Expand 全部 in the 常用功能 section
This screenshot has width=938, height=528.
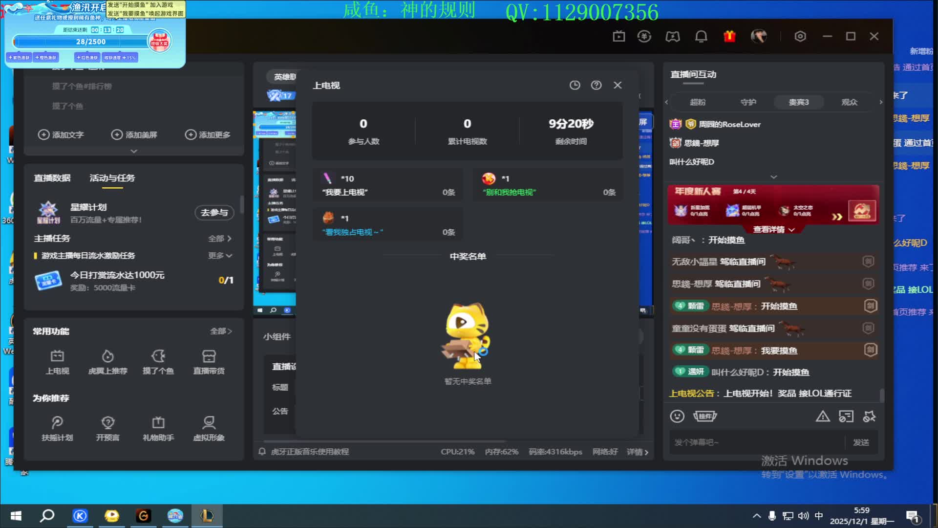point(219,331)
